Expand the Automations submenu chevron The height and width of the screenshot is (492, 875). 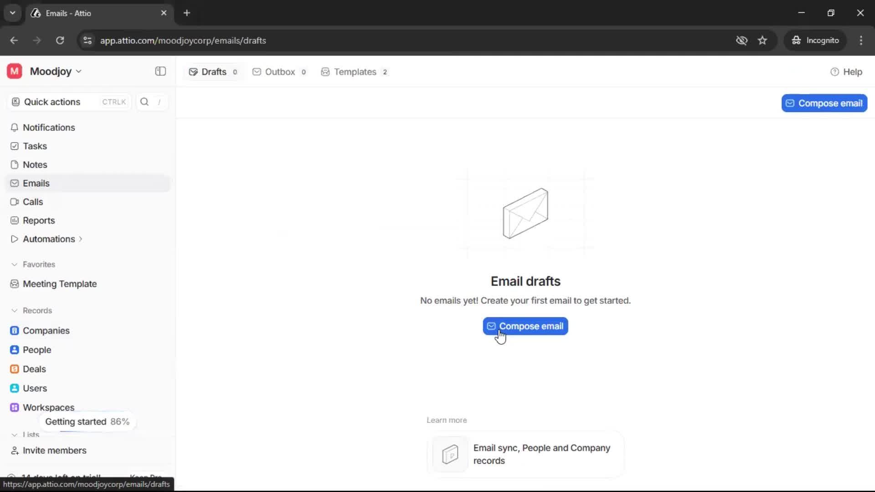pyautogui.click(x=81, y=239)
